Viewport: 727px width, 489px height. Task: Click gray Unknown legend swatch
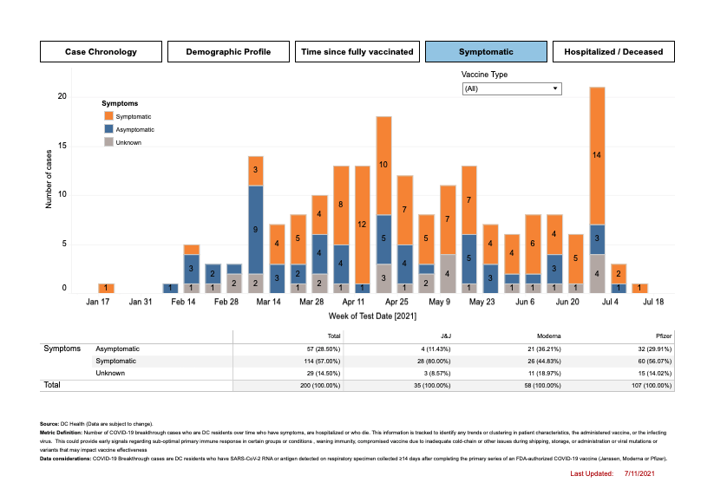(108, 142)
